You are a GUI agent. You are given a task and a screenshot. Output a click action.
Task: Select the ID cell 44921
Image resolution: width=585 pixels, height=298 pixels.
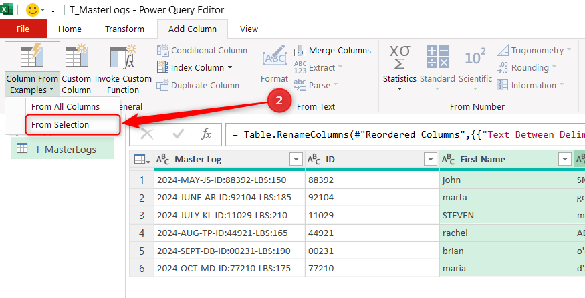click(x=372, y=233)
